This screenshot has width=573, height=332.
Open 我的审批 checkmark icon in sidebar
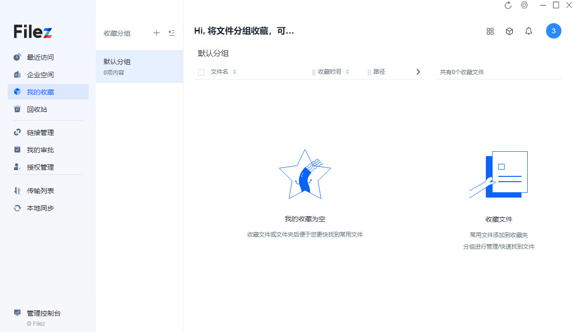click(17, 149)
